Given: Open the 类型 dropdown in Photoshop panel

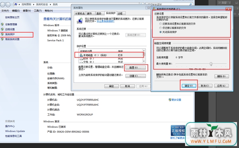Looking at the screenshot, I should 224,3.
